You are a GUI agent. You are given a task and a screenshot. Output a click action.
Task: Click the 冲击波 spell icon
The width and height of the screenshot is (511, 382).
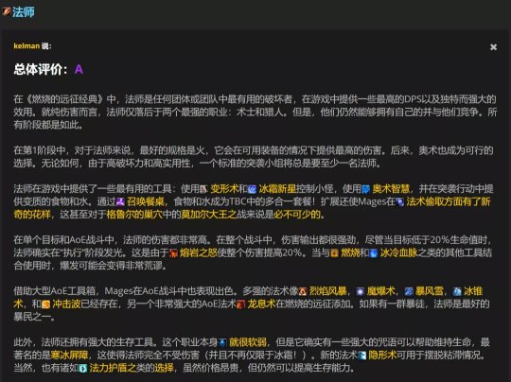point(45,304)
